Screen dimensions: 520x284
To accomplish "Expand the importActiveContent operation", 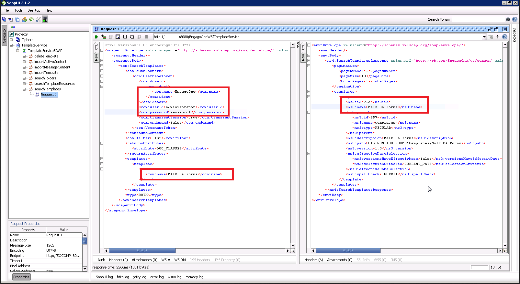I will pyautogui.click(x=24, y=62).
